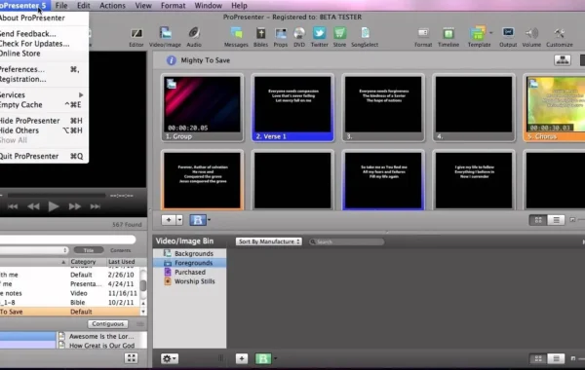The height and width of the screenshot is (370, 585).
Task: Show the Timeline toolbar icon
Action: tap(448, 37)
